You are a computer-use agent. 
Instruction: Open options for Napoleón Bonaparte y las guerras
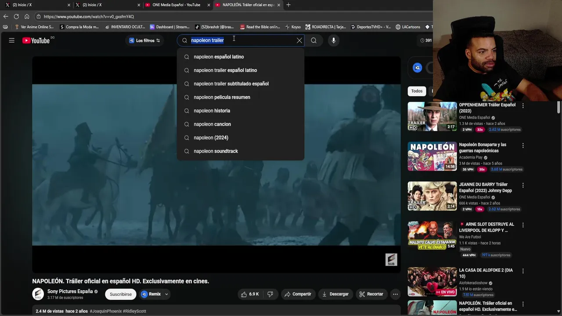coord(523,145)
